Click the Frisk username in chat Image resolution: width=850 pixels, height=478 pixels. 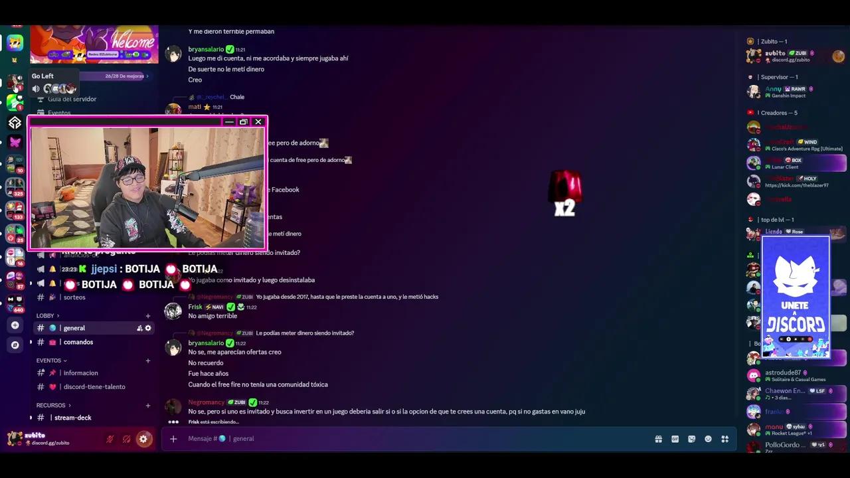195,307
